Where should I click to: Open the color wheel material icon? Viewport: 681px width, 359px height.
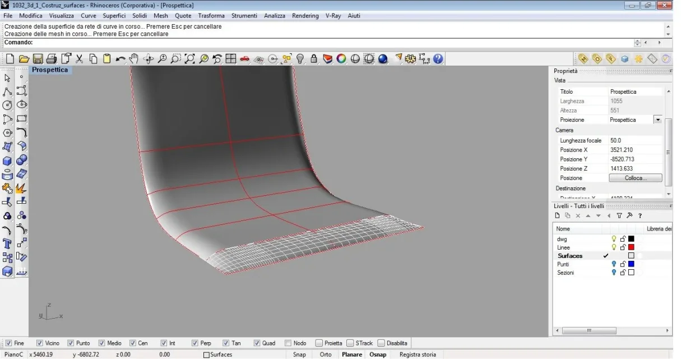click(x=341, y=59)
